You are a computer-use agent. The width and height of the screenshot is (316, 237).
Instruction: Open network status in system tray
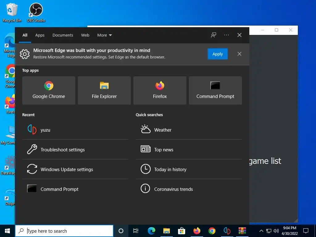point(269,231)
